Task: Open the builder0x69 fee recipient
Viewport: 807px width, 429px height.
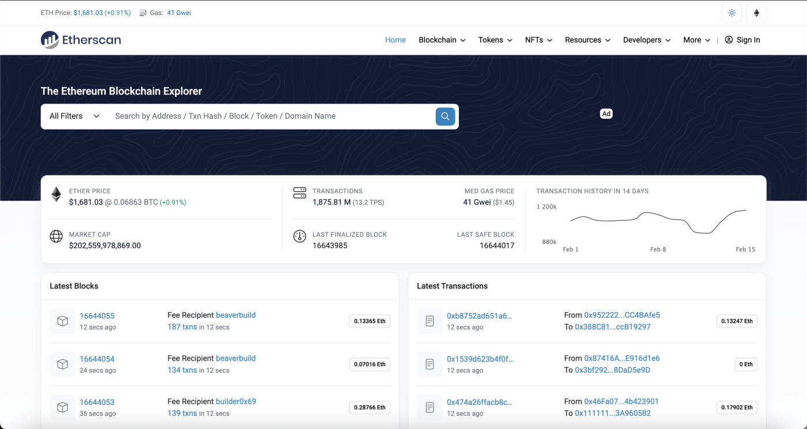Action: 236,401
